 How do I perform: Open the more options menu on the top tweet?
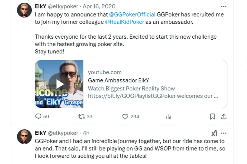click(x=224, y=6)
